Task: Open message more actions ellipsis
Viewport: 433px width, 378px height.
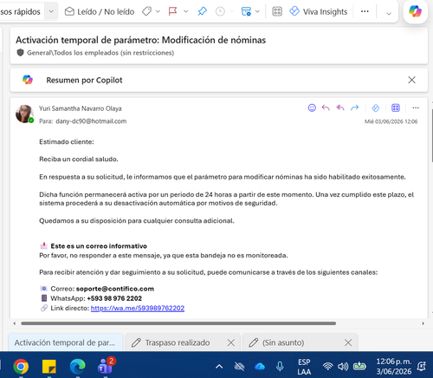Action: [x=416, y=108]
